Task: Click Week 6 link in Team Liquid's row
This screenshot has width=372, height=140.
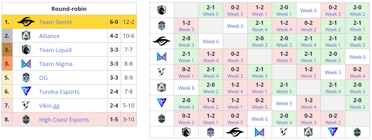Action: tap(308, 11)
